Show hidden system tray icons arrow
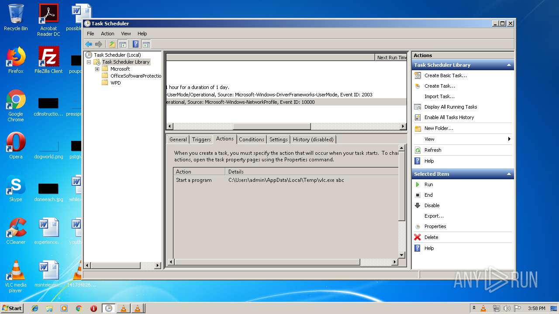Image resolution: width=559 pixels, height=314 pixels. click(x=474, y=308)
